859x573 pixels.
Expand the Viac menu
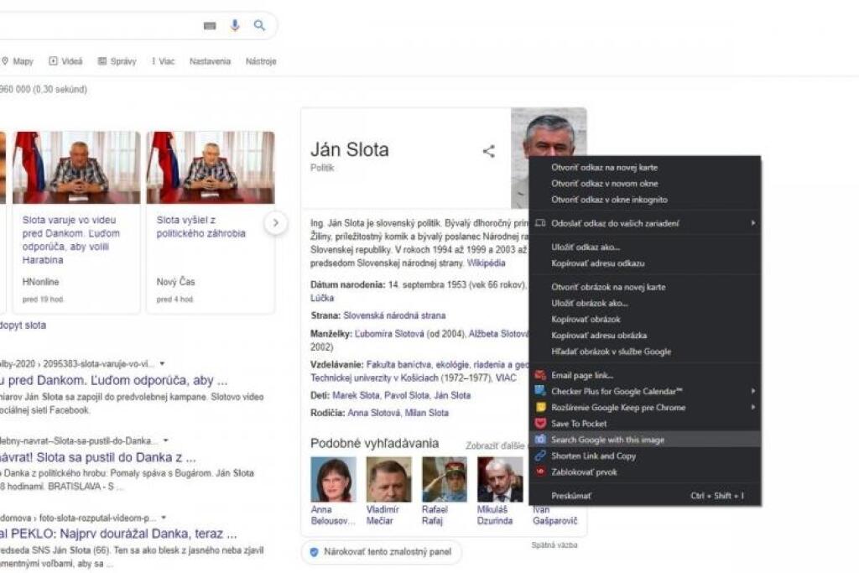point(164,60)
